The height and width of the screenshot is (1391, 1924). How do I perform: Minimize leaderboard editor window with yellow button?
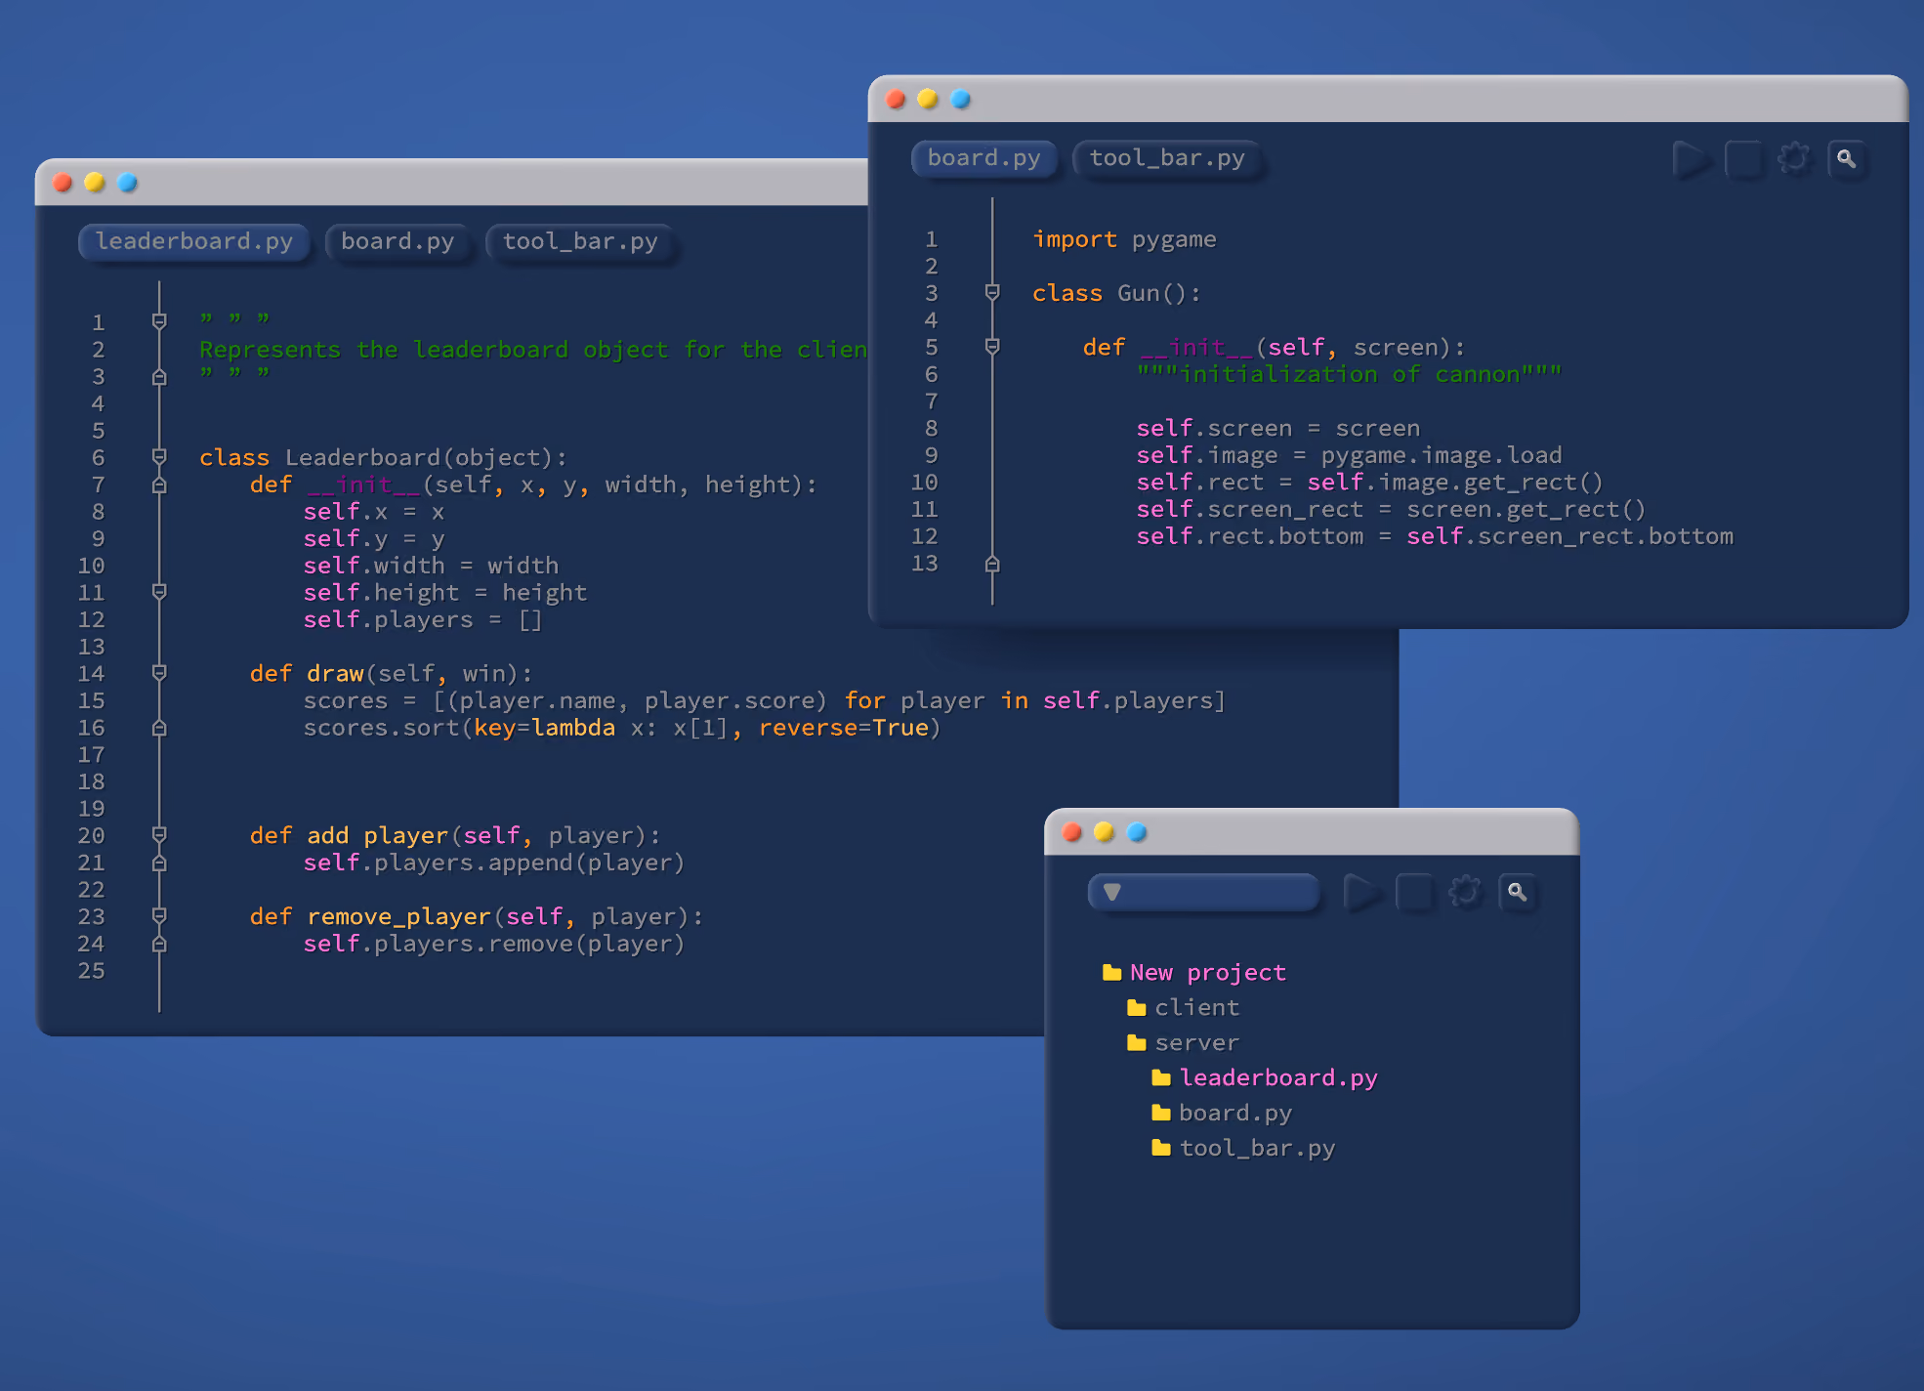95,183
